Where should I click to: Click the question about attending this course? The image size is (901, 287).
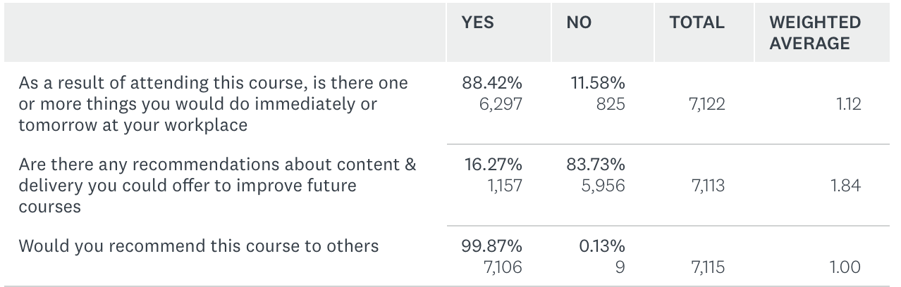click(213, 104)
